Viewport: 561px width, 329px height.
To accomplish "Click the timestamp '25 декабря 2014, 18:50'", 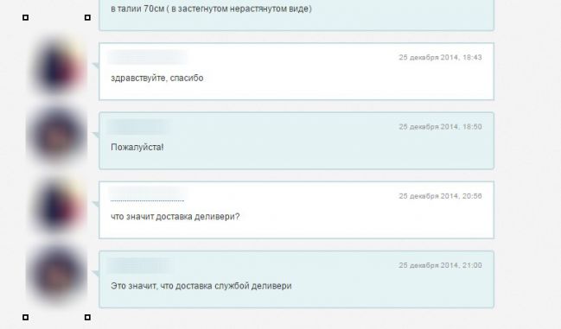I will tap(441, 127).
